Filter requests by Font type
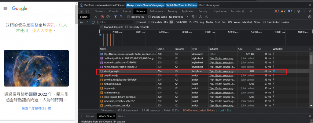 click(217, 22)
